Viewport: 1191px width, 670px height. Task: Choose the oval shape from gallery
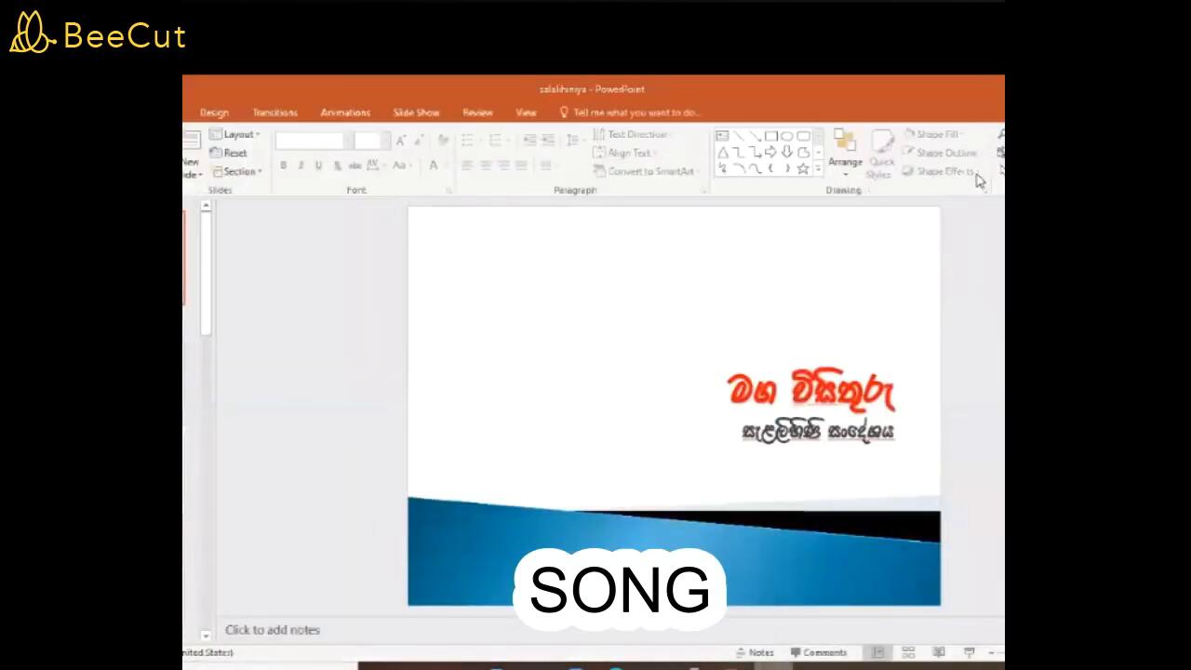coord(786,136)
